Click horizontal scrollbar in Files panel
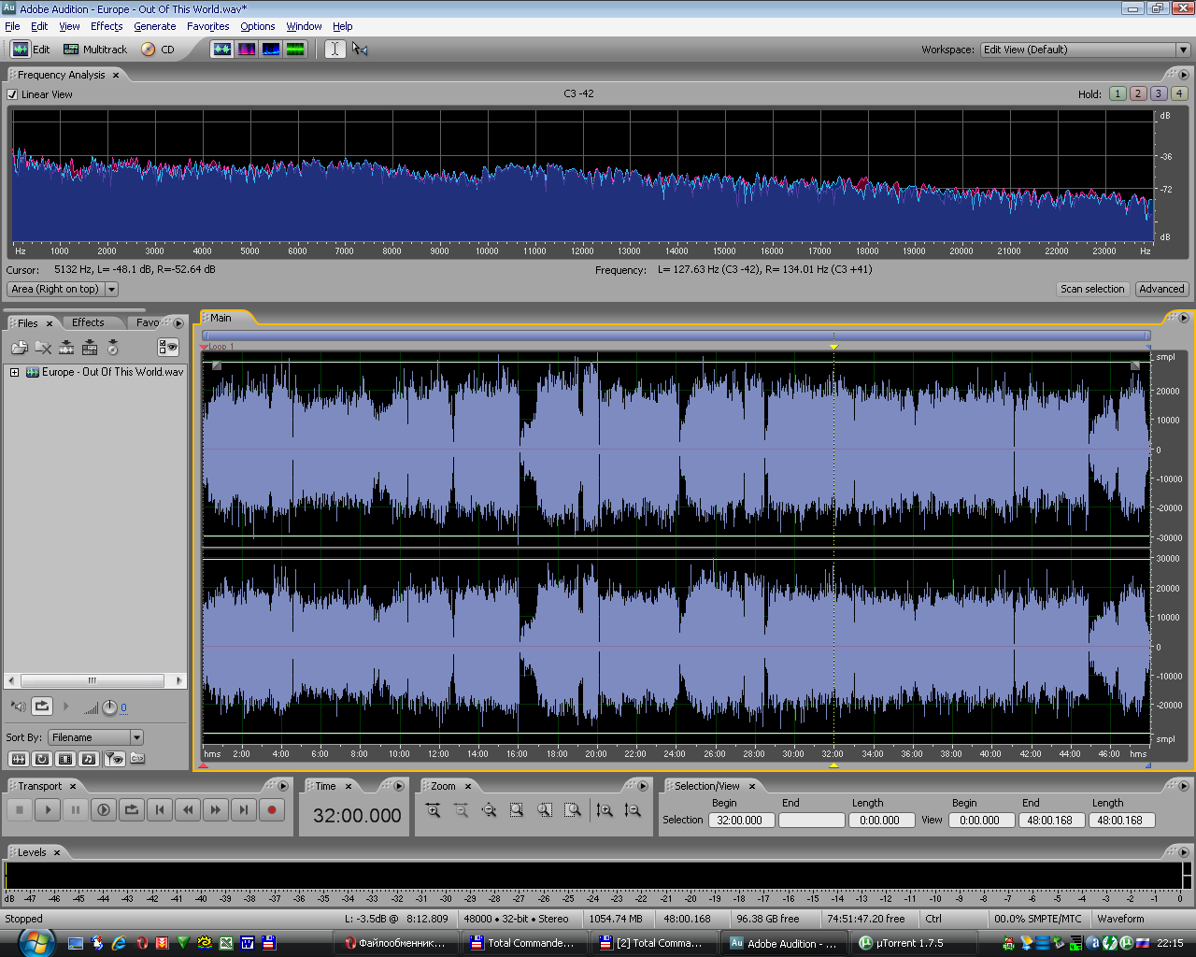This screenshot has width=1196, height=957. [x=93, y=680]
